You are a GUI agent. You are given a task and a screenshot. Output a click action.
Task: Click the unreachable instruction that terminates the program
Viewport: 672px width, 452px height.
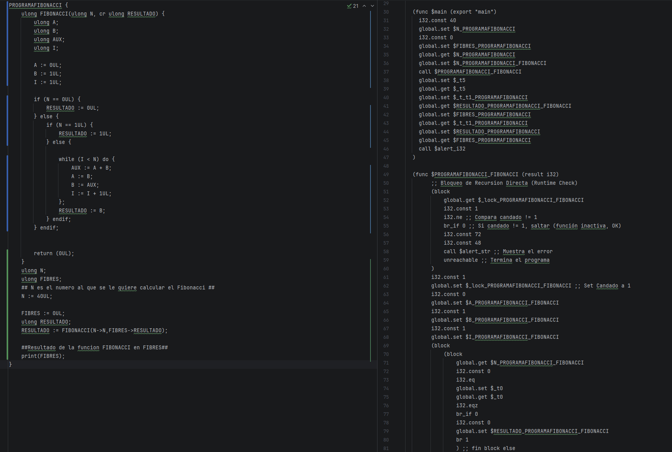460,260
